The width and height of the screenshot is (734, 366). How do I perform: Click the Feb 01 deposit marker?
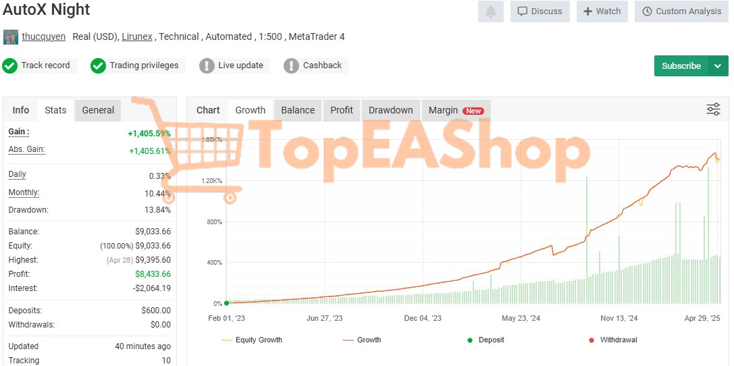(226, 303)
